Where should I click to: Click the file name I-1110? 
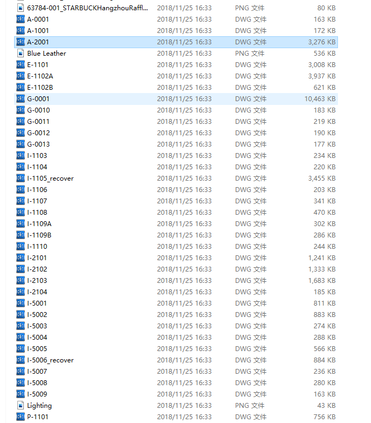(x=37, y=247)
